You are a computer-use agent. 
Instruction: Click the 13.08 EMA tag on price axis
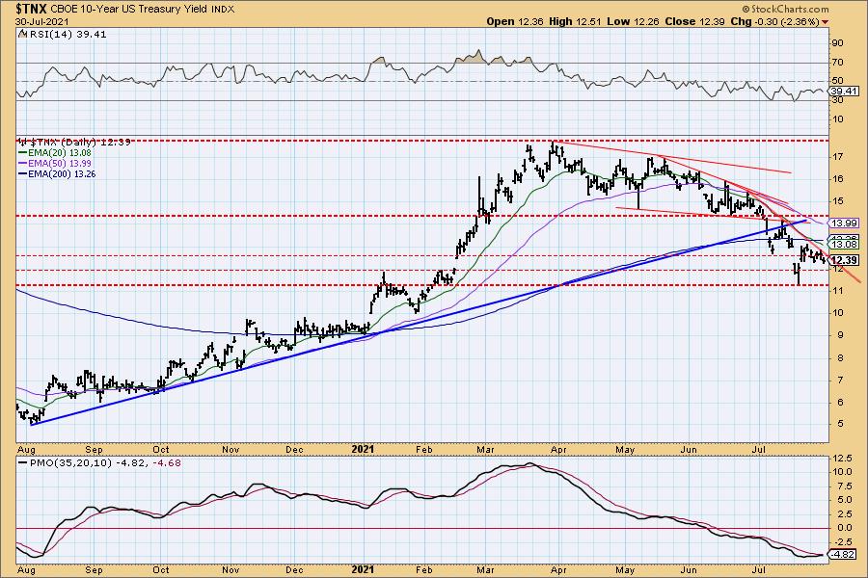(844, 244)
